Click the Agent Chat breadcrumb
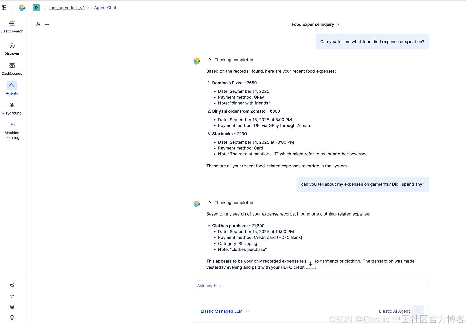466x327 pixels. pos(105,8)
